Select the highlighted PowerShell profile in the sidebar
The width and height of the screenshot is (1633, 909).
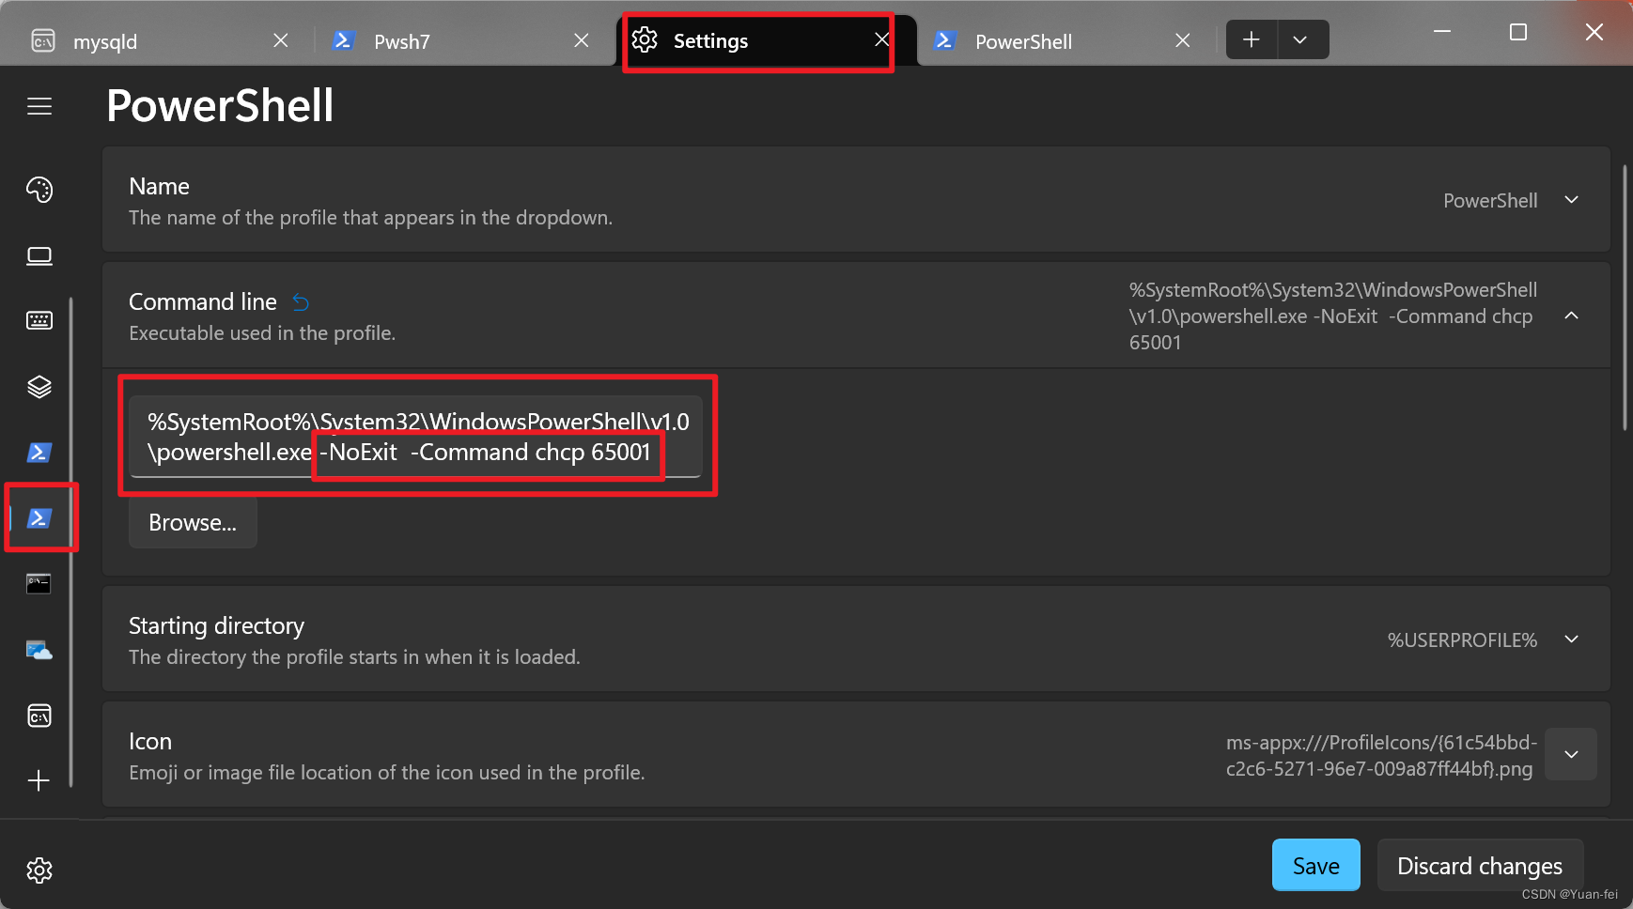pyautogui.click(x=39, y=518)
